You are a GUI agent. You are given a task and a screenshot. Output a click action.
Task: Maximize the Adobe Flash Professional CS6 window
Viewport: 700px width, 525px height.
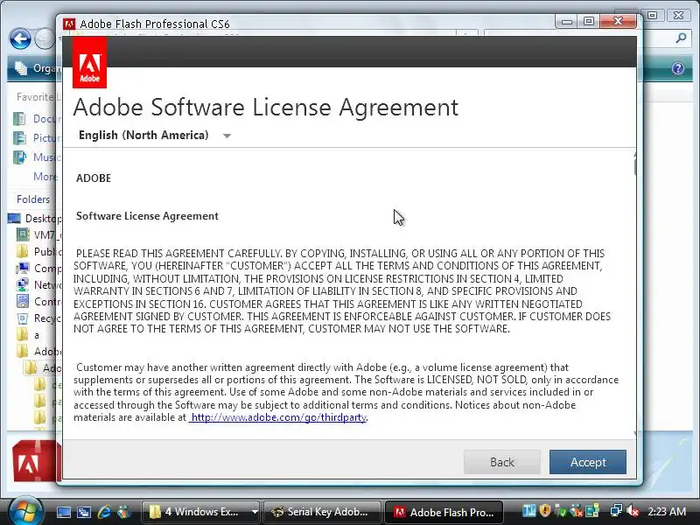pyautogui.click(x=589, y=21)
